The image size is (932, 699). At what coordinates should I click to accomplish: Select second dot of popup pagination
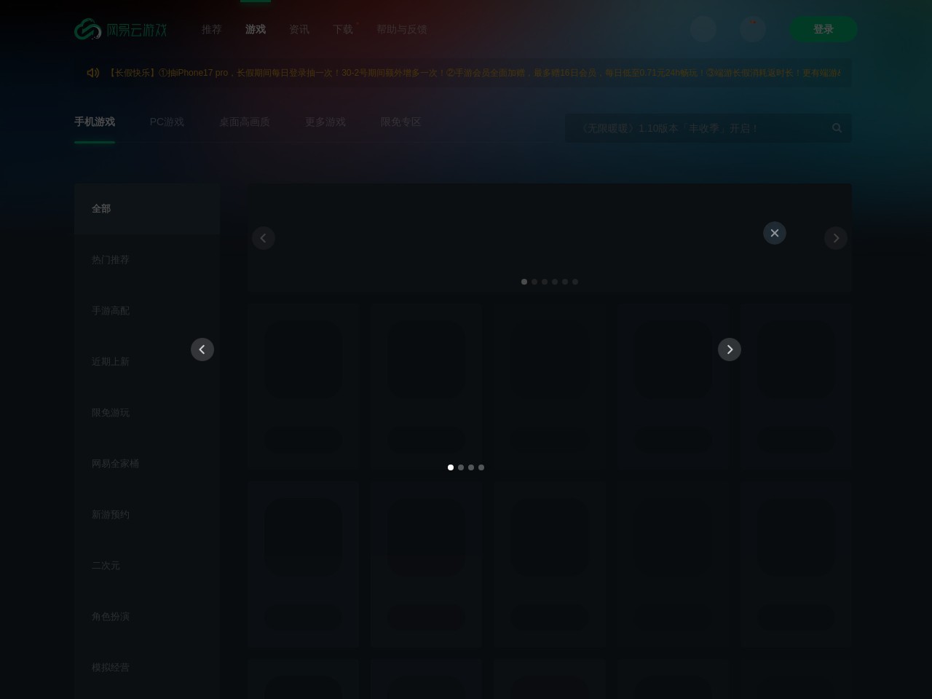(461, 467)
